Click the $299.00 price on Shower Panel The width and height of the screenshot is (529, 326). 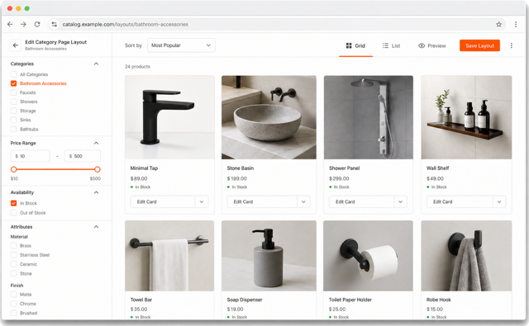pos(339,178)
